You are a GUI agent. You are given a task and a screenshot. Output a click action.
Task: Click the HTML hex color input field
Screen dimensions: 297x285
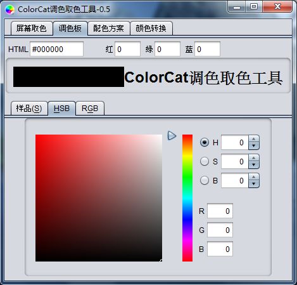pos(56,49)
